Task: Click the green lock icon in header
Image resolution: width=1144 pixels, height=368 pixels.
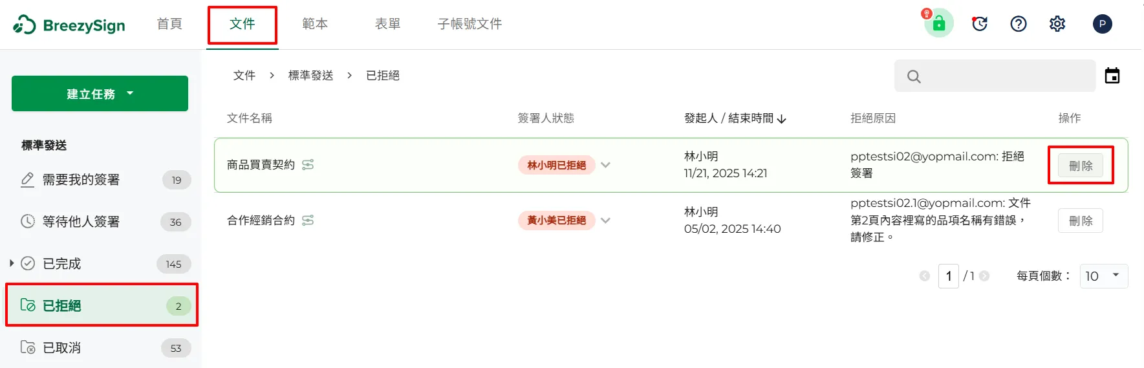Action: 939,24
